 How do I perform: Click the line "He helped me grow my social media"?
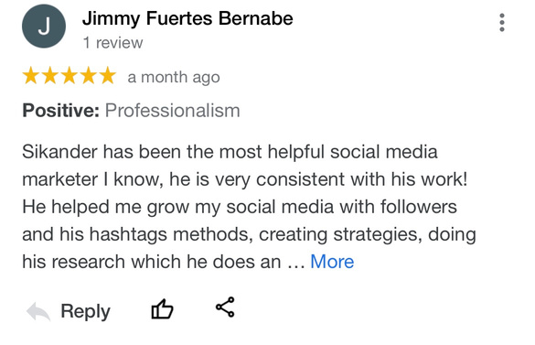point(177,208)
